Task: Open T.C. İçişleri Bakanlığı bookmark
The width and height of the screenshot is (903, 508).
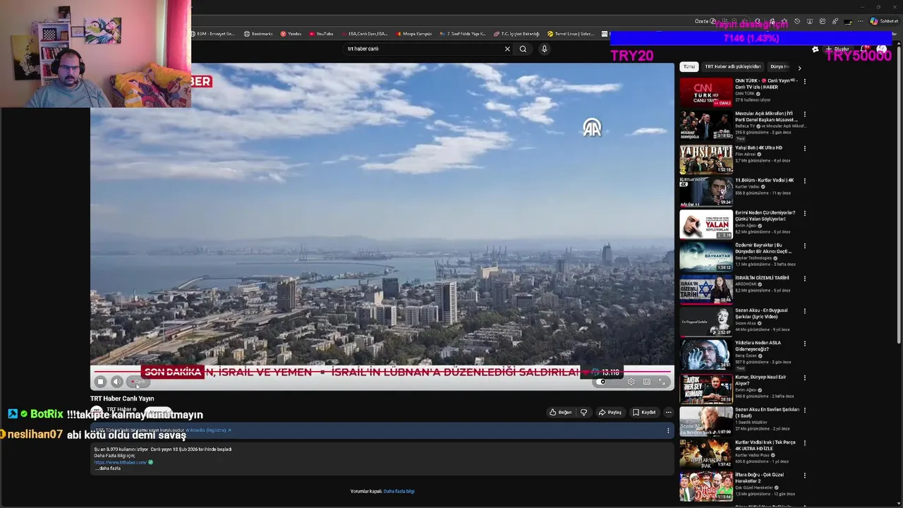Action: tap(516, 34)
